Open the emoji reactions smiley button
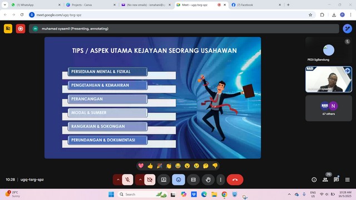356x200 pixels. [179, 179]
